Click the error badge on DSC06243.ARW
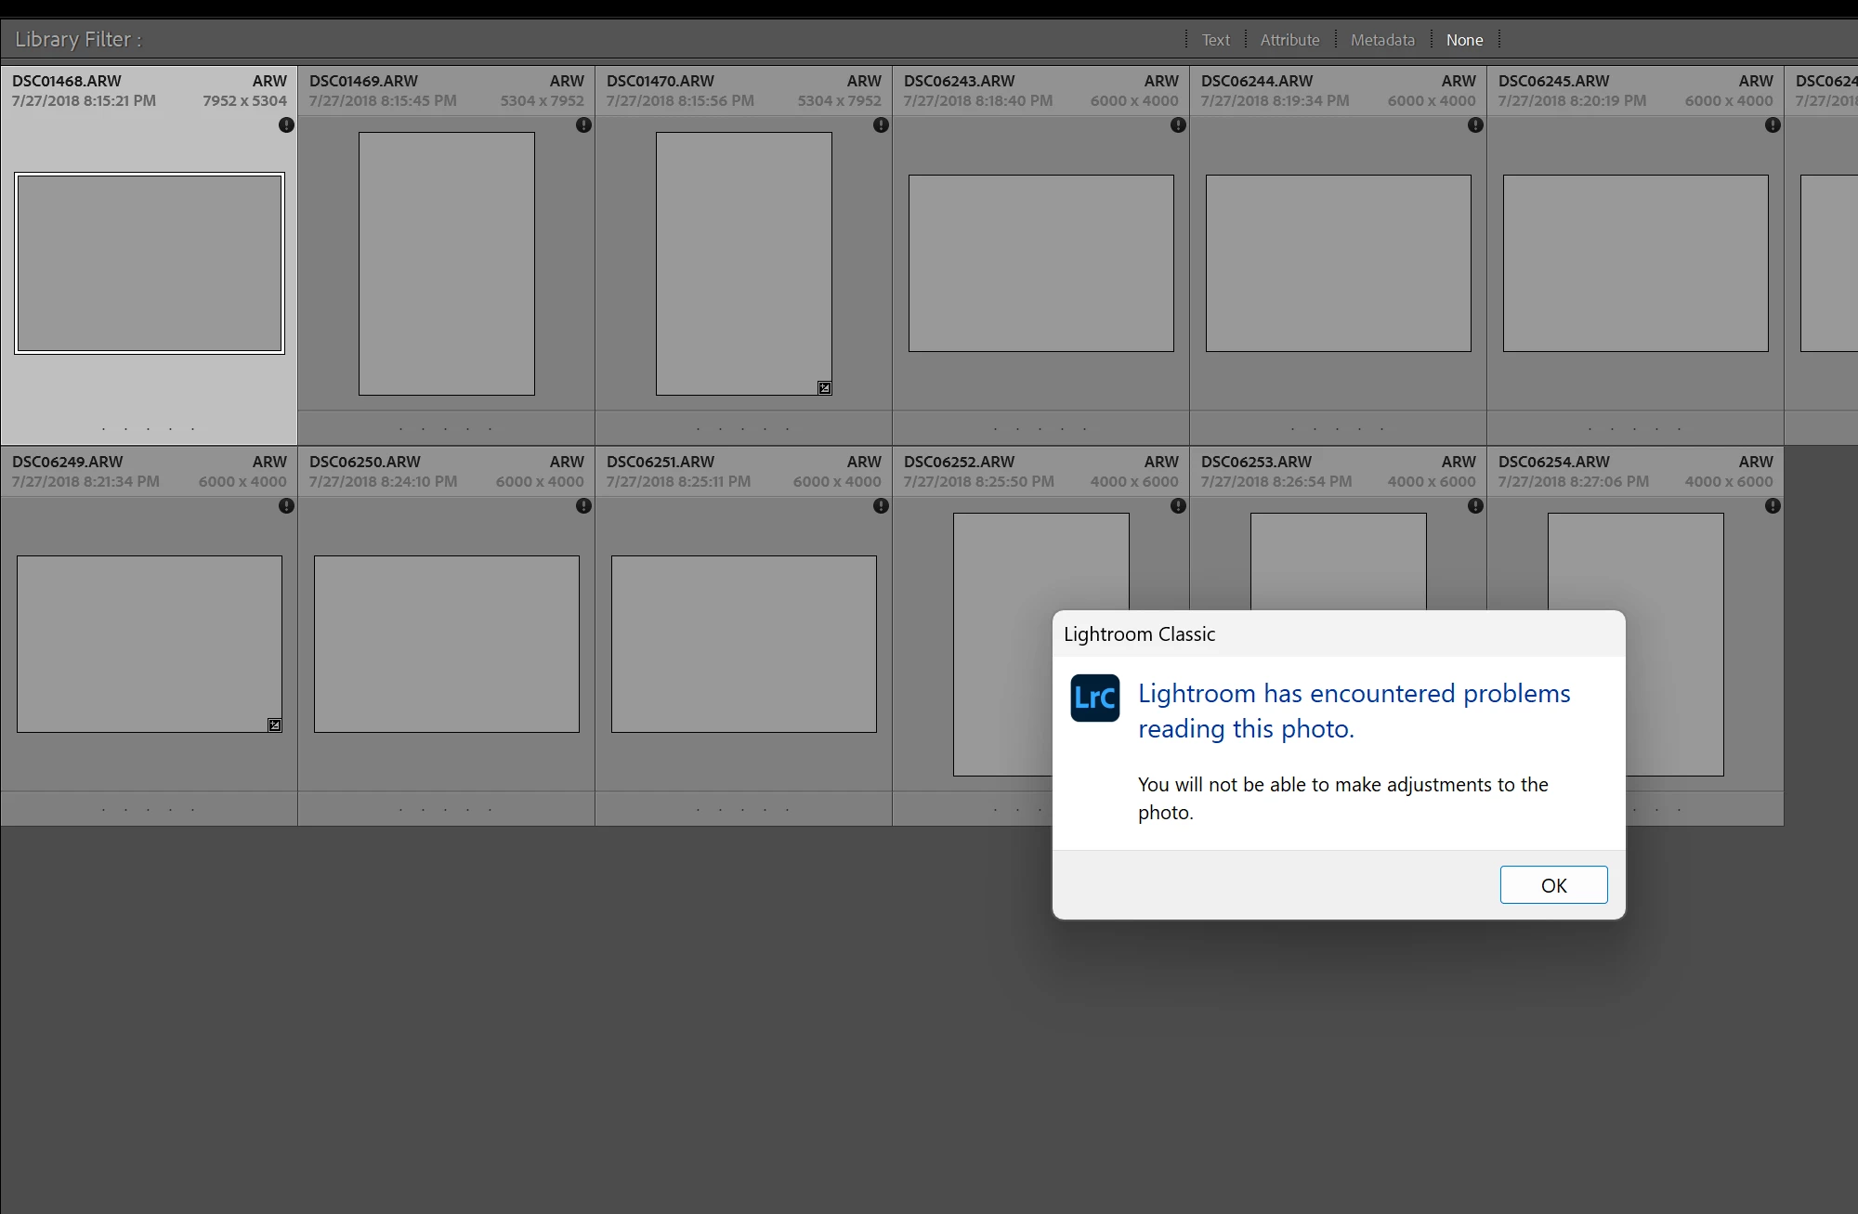The height and width of the screenshot is (1214, 1858). [x=1178, y=125]
